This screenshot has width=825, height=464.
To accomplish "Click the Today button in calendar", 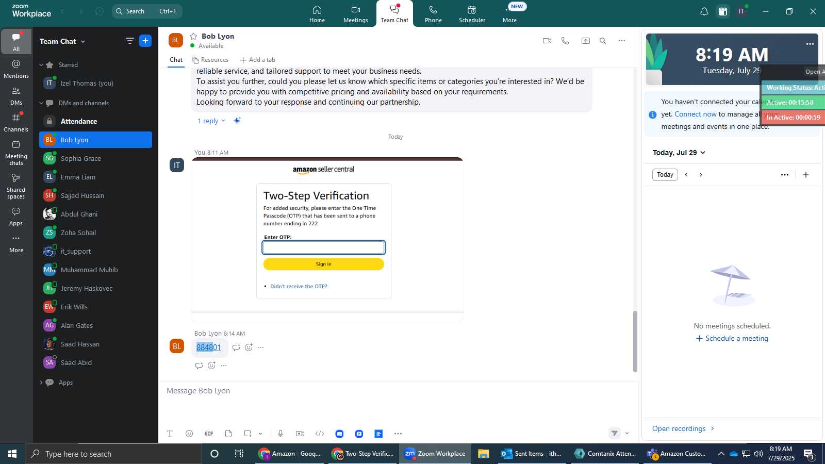I will pos(665,175).
